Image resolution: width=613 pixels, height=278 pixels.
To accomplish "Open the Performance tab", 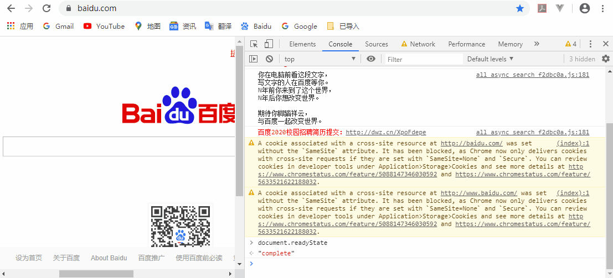I will pos(466,44).
